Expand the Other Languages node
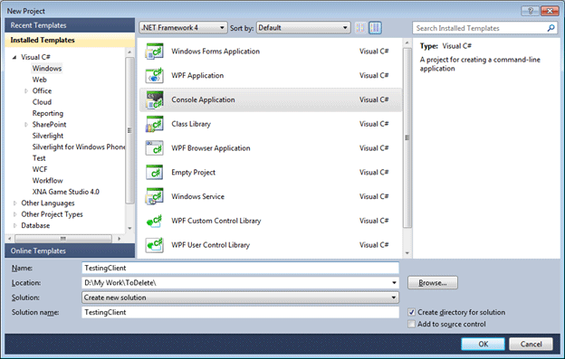 coord(14,203)
